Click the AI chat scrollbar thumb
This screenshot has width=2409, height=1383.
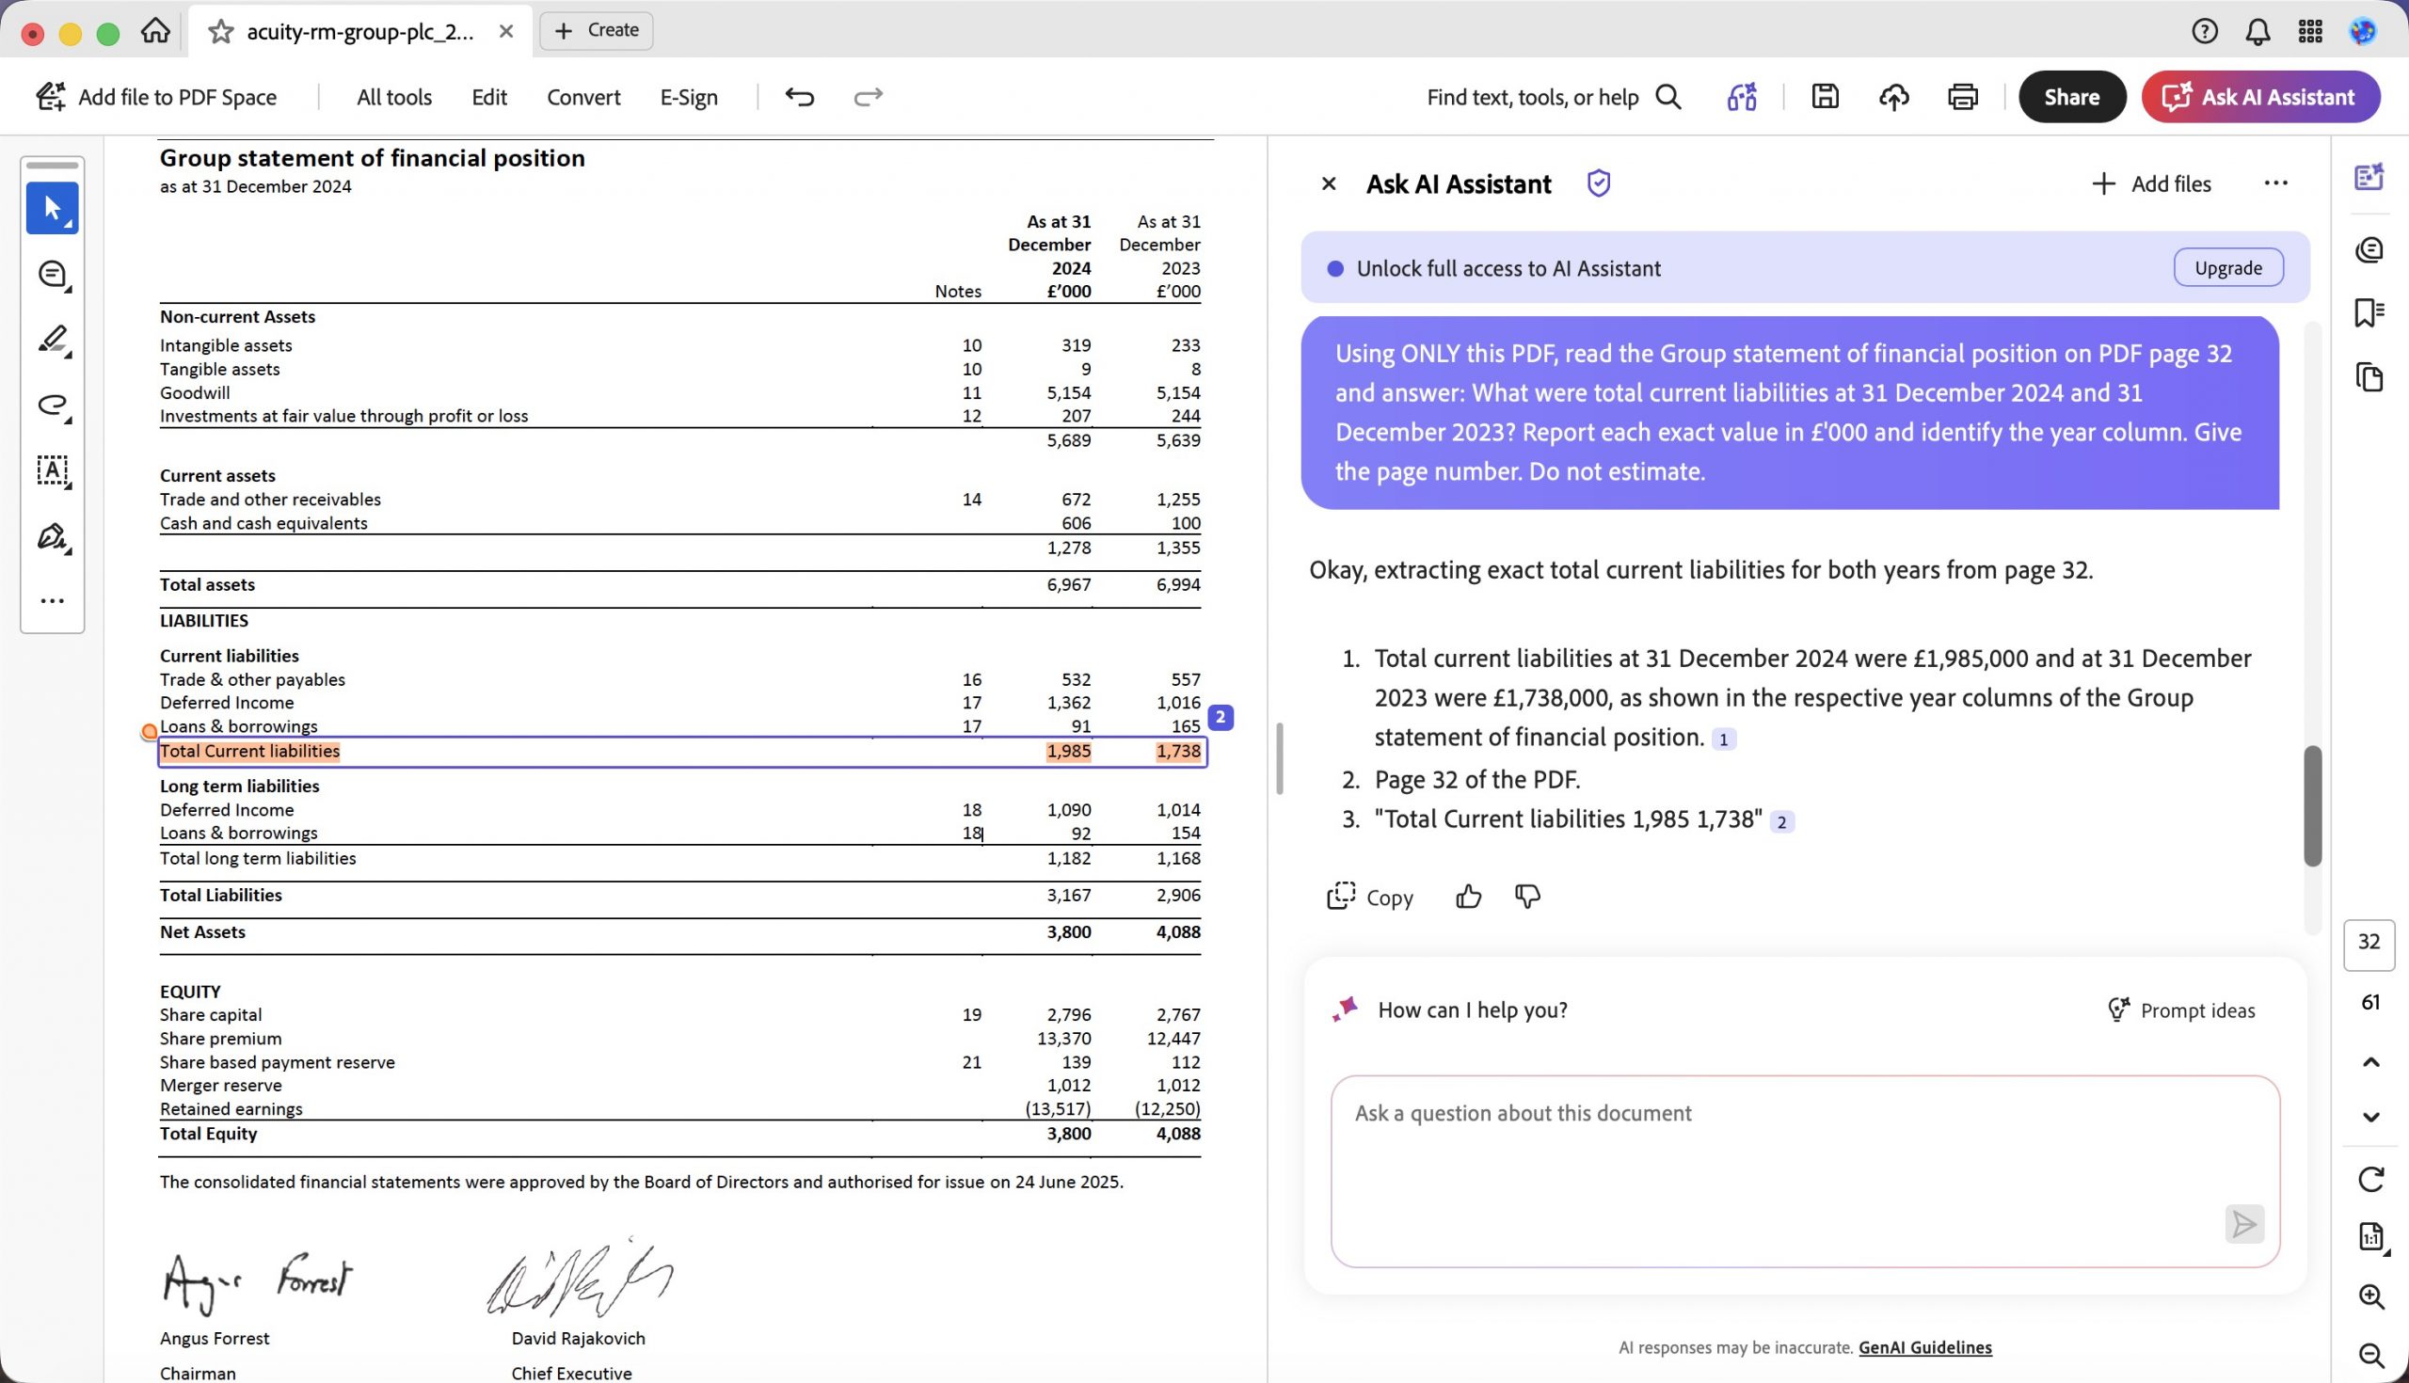coord(2313,805)
